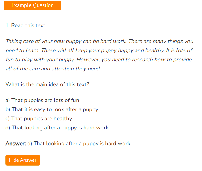Click the passage line starting 'fun to play with your puppy'
The width and height of the screenshot is (202, 171).
[x=99, y=60]
